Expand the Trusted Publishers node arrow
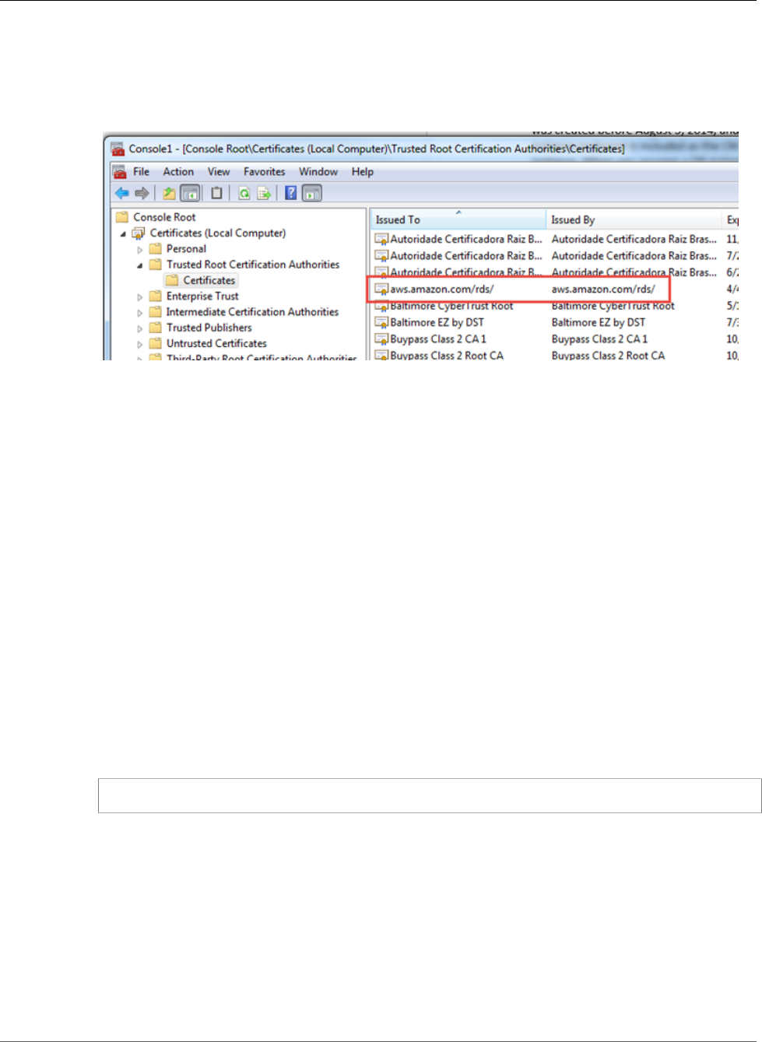Screen dimensions: 762x1042 click(140, 328)
